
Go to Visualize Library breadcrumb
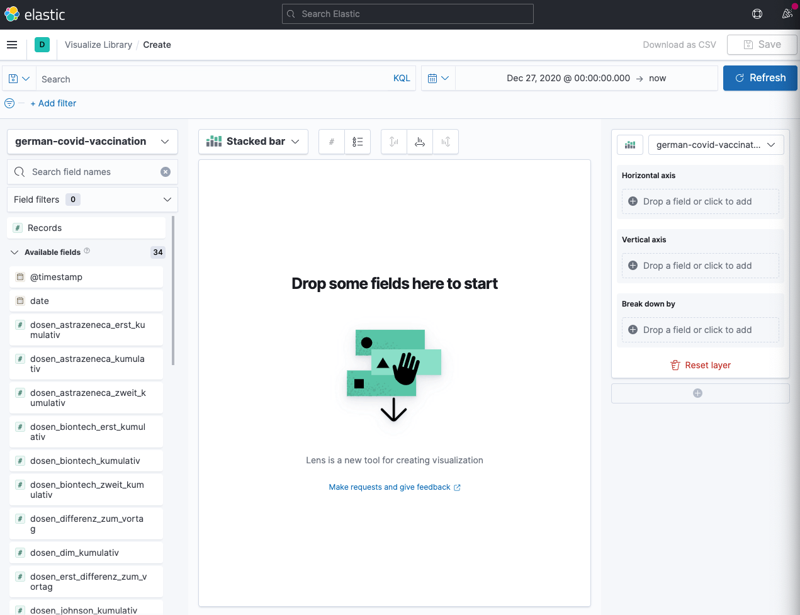(98, 45)
